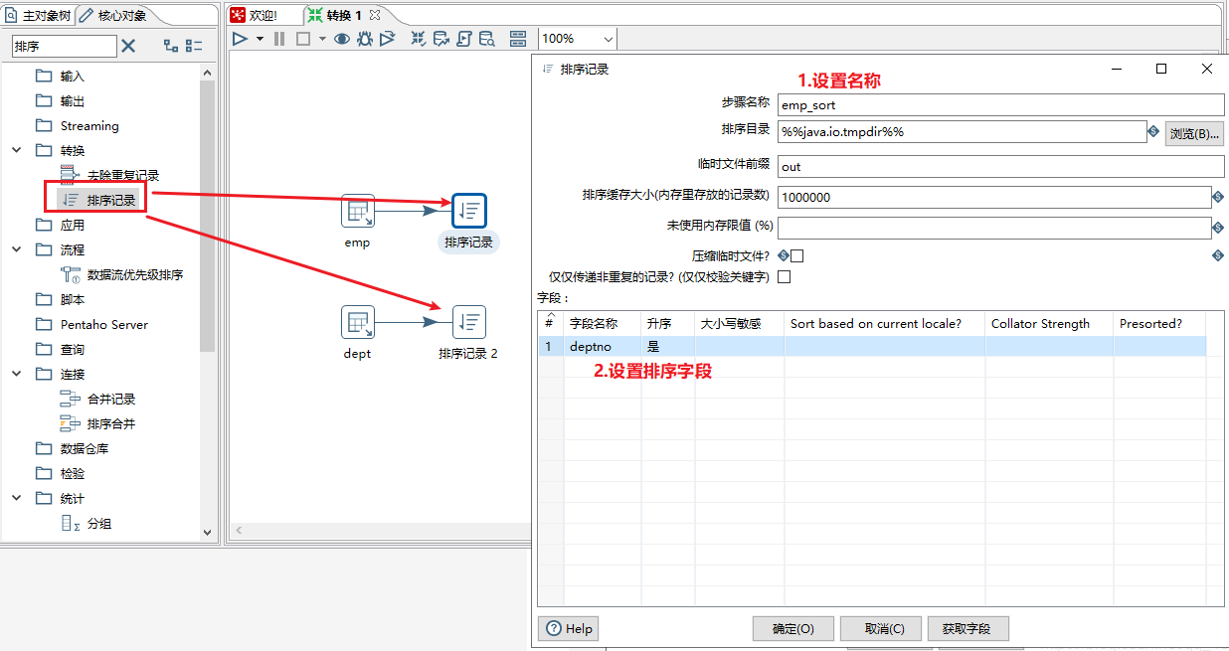
Task: Select the 合并记录 step
Action: (111, 399)
